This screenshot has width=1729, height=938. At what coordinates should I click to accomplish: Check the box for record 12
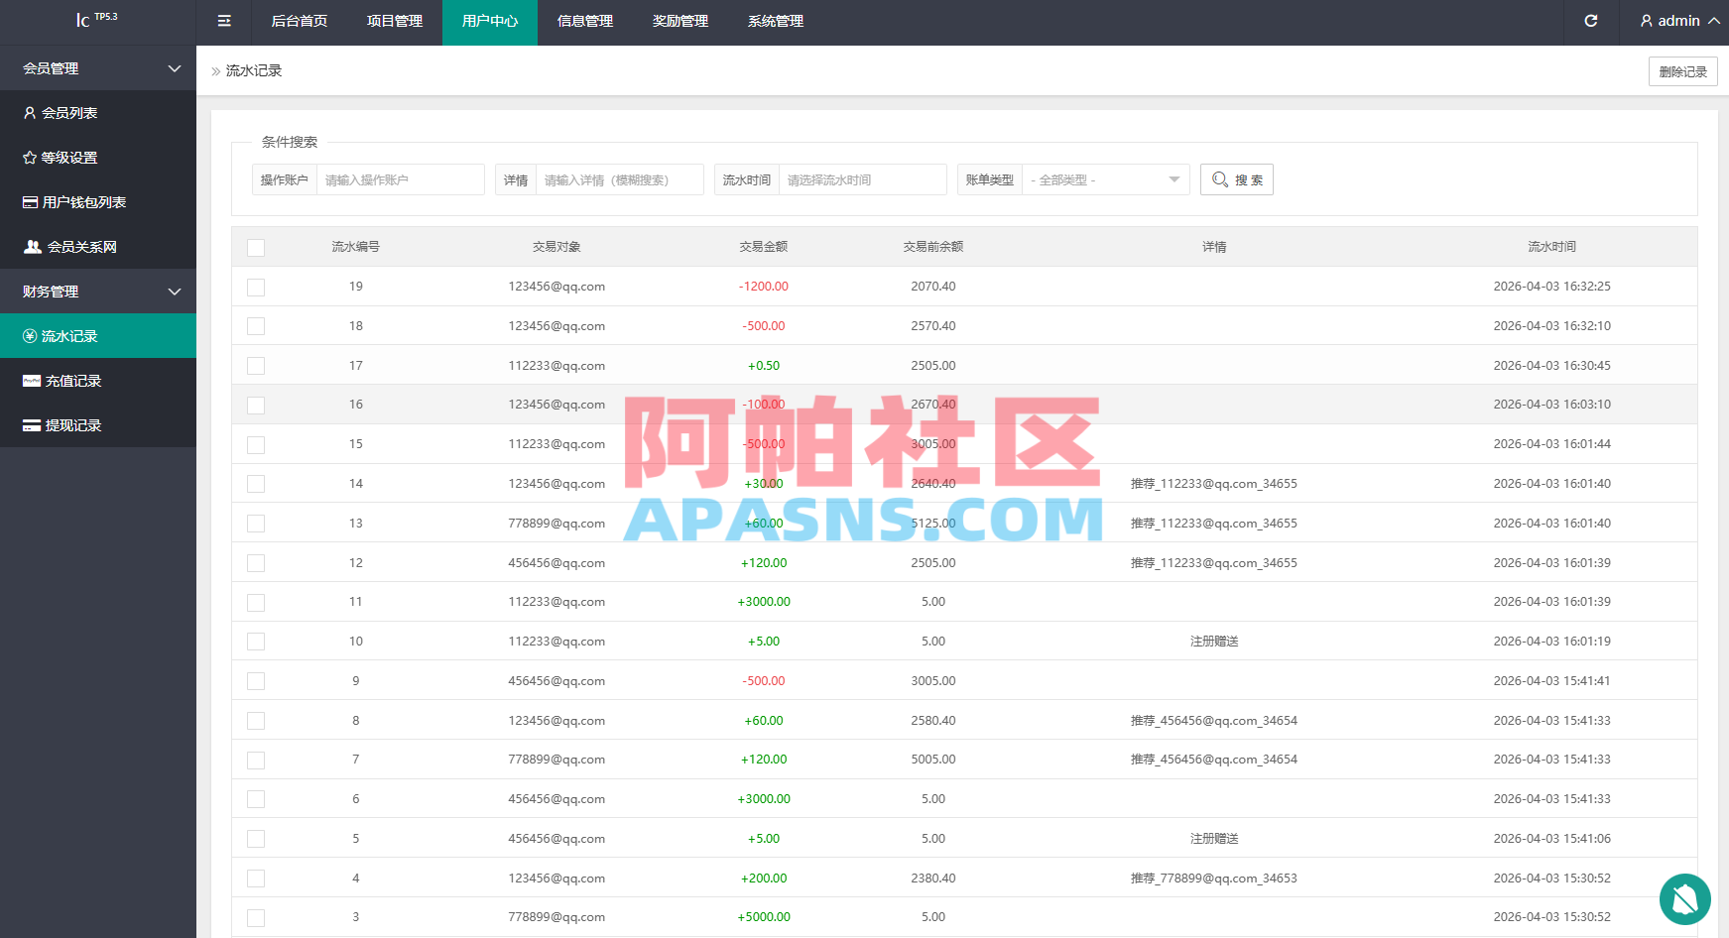(x=256, y=563)
